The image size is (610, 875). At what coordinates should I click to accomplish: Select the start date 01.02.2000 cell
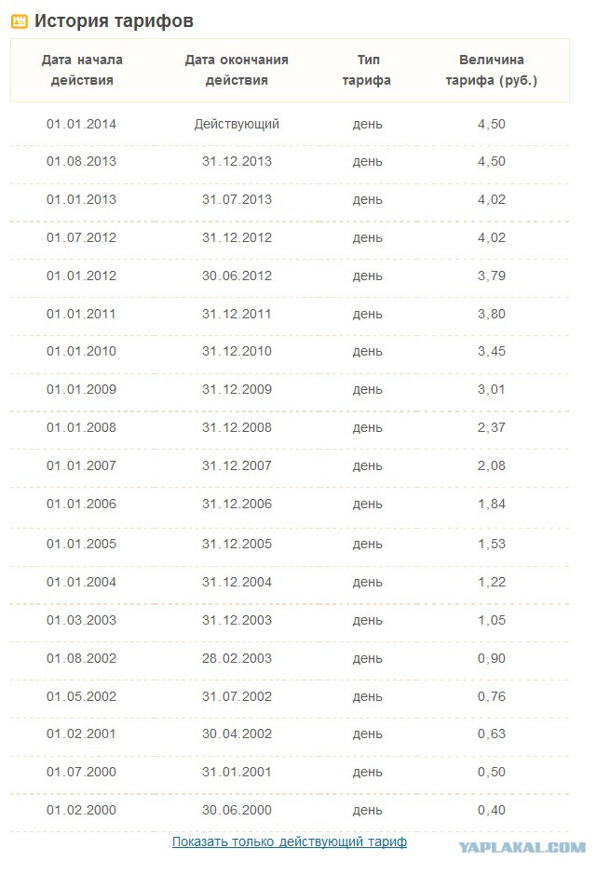(81, 810)
